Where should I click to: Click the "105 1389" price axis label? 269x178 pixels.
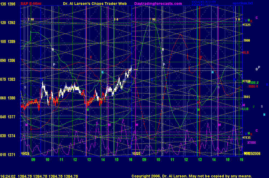tap(8, 42)
